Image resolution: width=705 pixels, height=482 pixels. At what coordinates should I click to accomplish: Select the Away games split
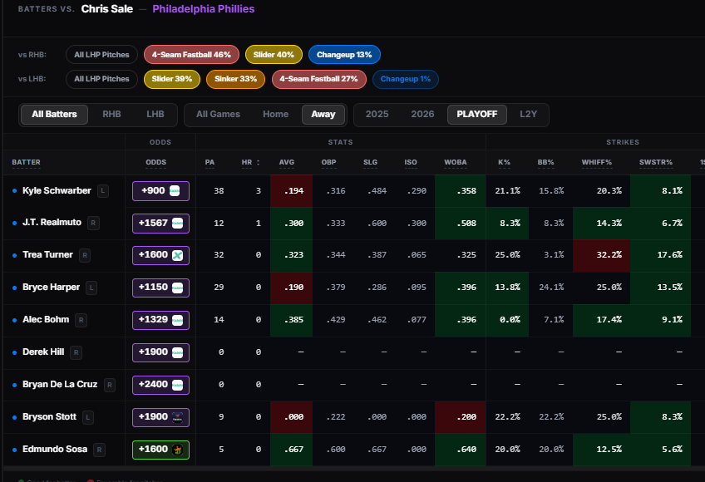(x=323, y=114)
